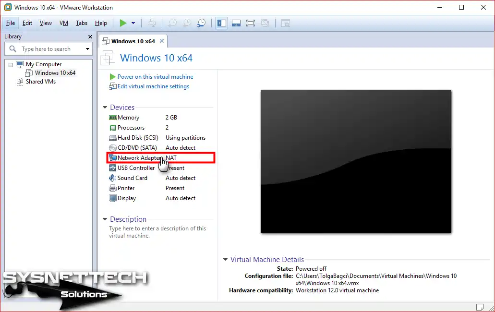Click the 2 GB memory value
Image resolution: width=495 pixels, height=312 pixels.
[171, 117]
